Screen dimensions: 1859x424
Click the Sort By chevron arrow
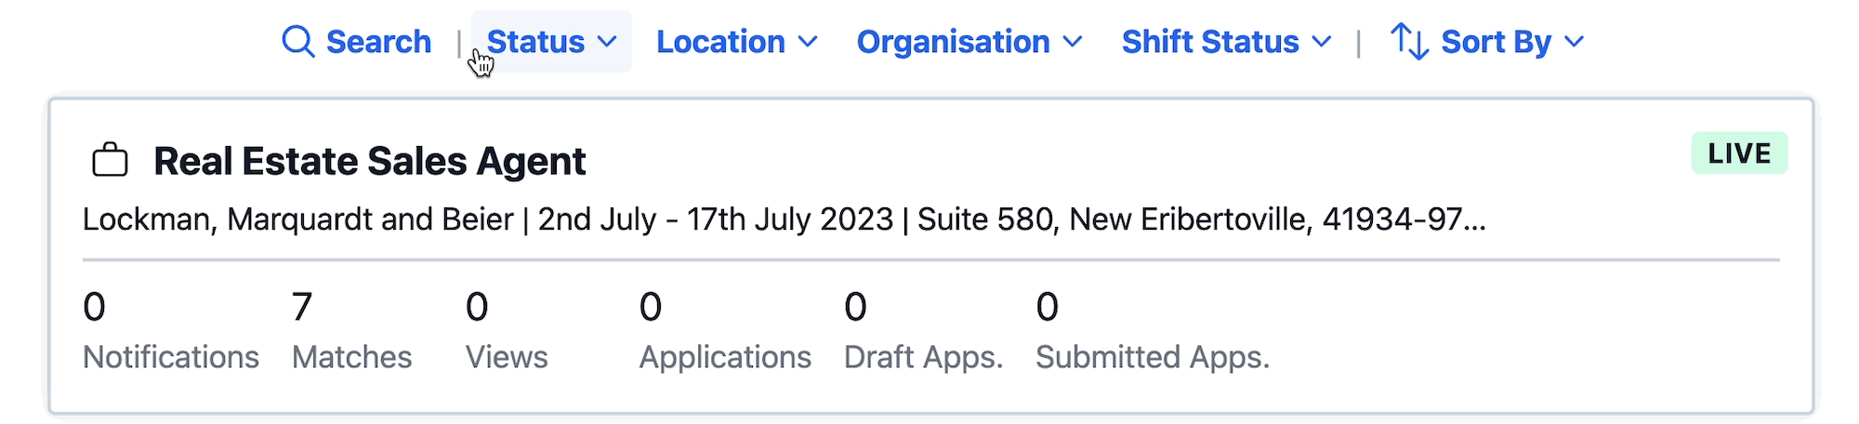click(1574, 42)
